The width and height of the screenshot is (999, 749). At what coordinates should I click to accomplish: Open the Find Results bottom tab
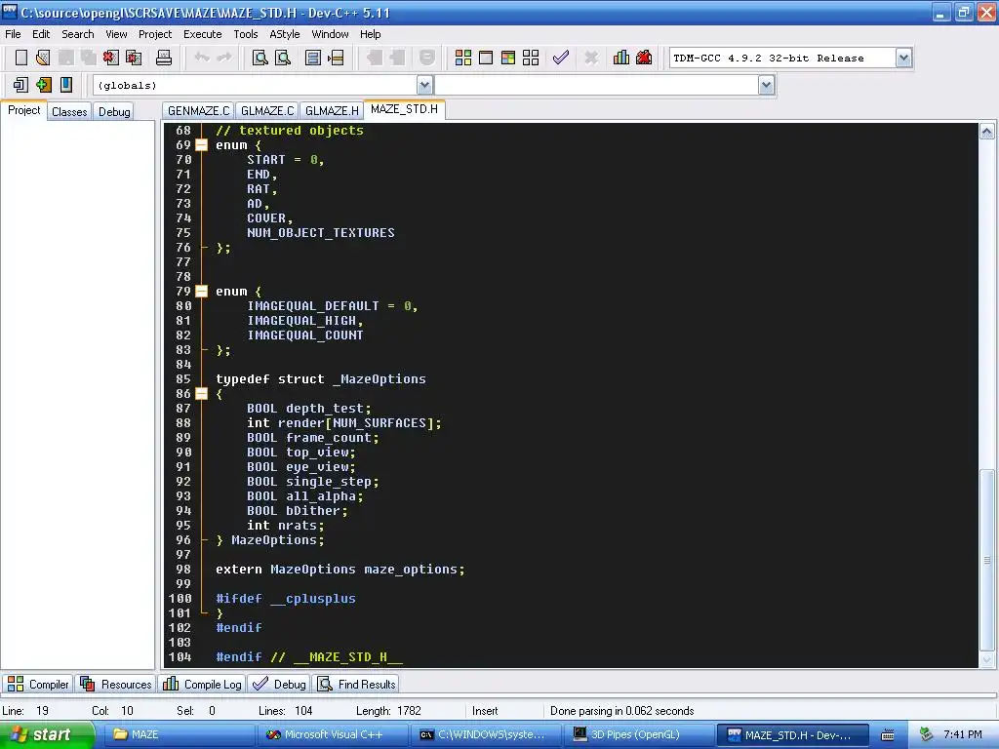[357, 684]
